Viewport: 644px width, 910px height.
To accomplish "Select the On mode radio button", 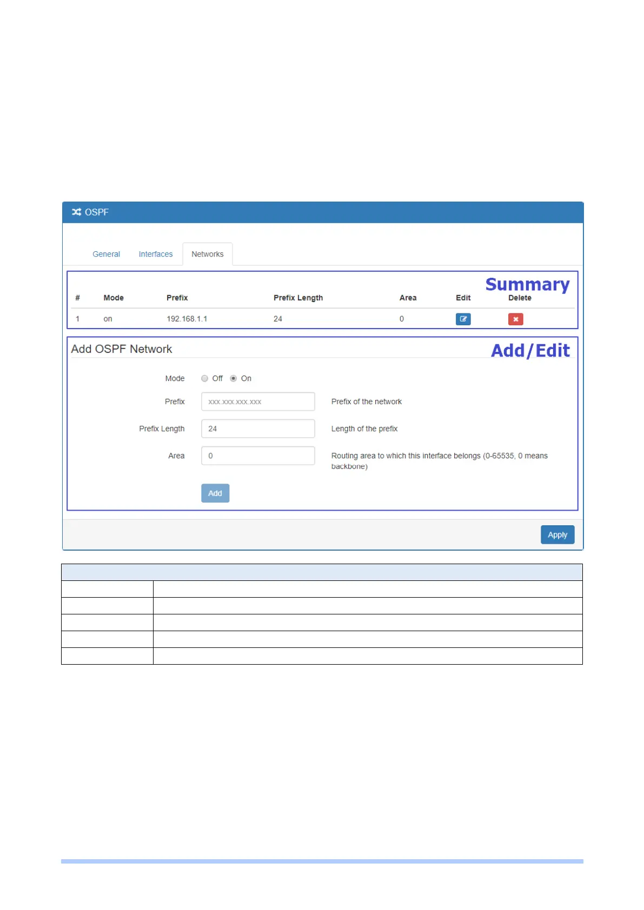I will (x=233, y=378).
